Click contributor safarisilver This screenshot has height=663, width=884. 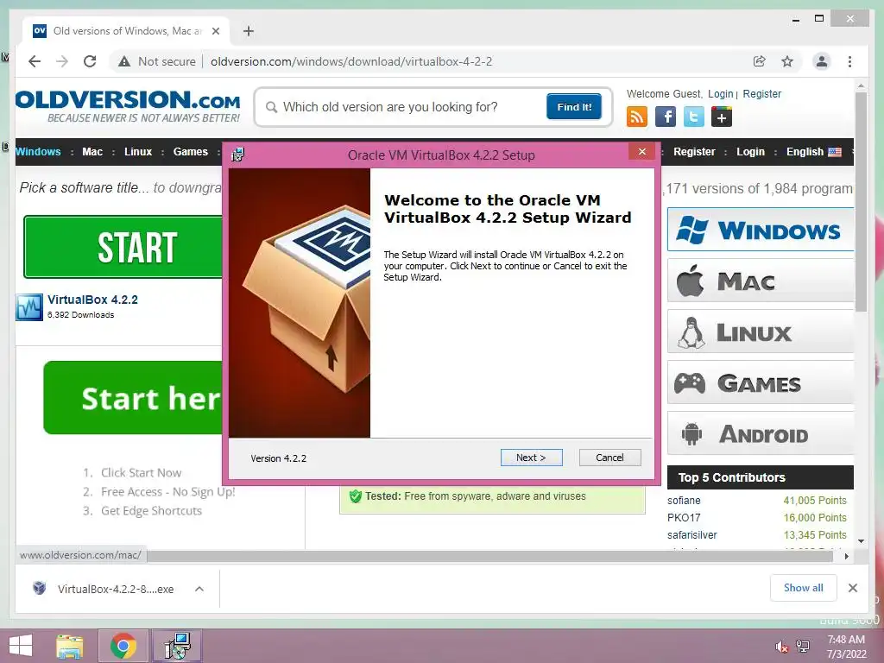[x=691, y=534]
